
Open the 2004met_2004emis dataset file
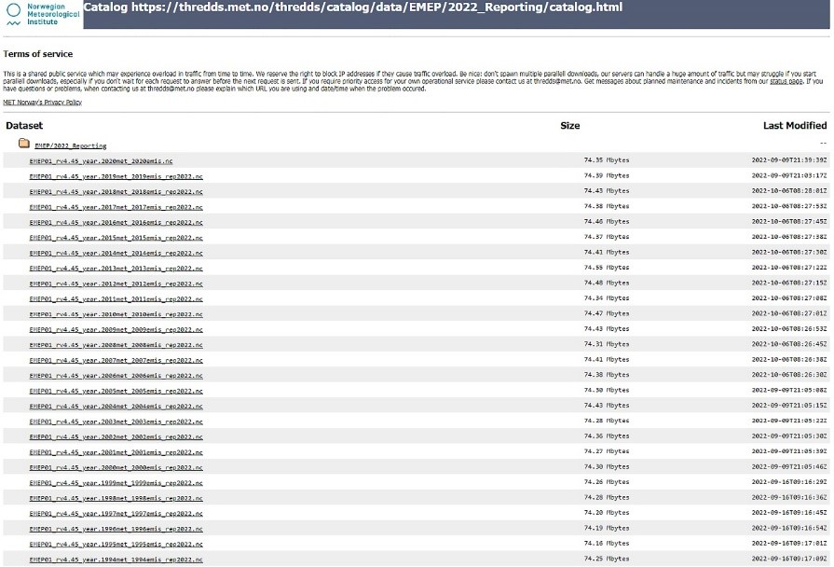click(116, 406)
